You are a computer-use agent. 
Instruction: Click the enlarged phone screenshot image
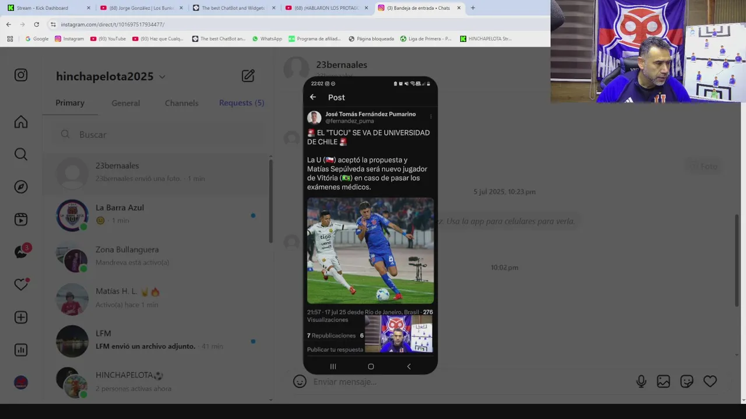point(370,225)
